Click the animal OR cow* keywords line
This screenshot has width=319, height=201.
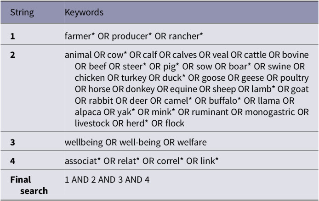click(187, 55)
